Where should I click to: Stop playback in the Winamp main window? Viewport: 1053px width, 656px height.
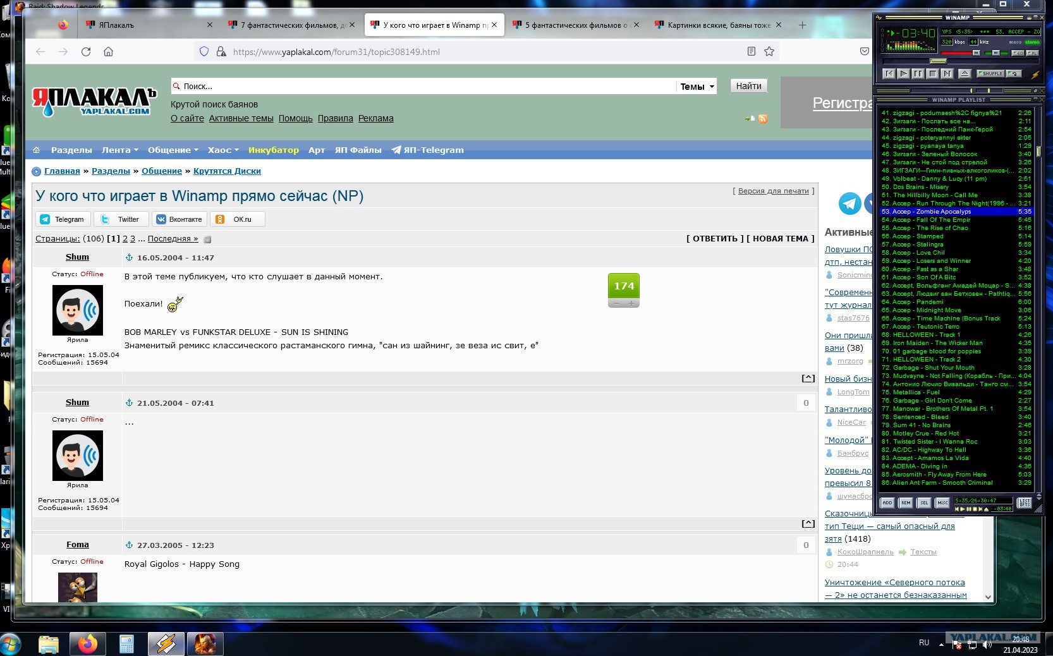(x=932, y=74)
